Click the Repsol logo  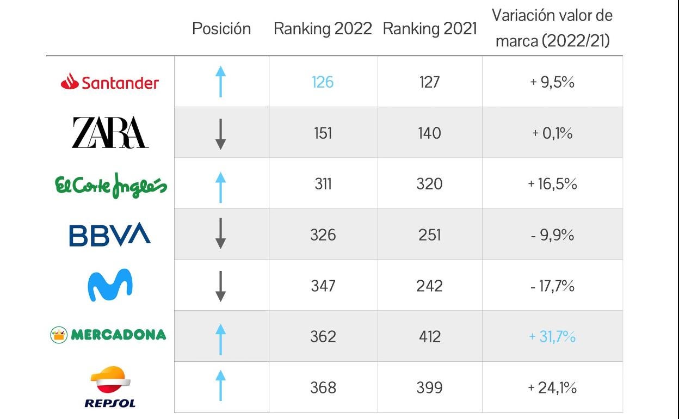pos(110,387)
